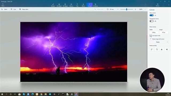Image resolution: width=171 pixels, height=96 pixels.
Task: Select the Brushes tool tab
Action: point(53,5)
